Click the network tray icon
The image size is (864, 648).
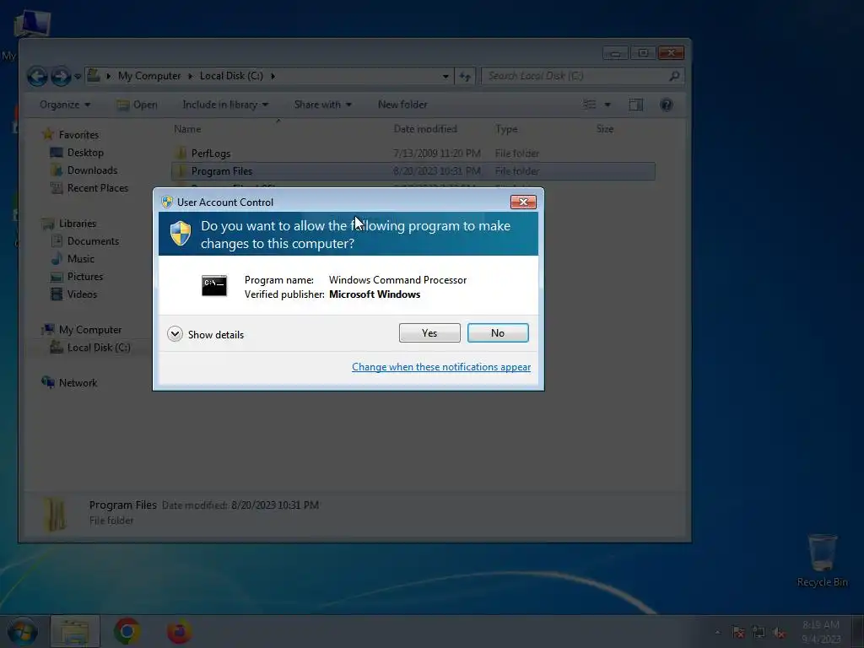[x=759, y=633]
